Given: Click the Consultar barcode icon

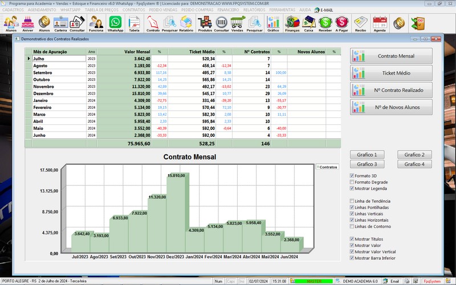Looking at the screenshot, I should point(221,23).
